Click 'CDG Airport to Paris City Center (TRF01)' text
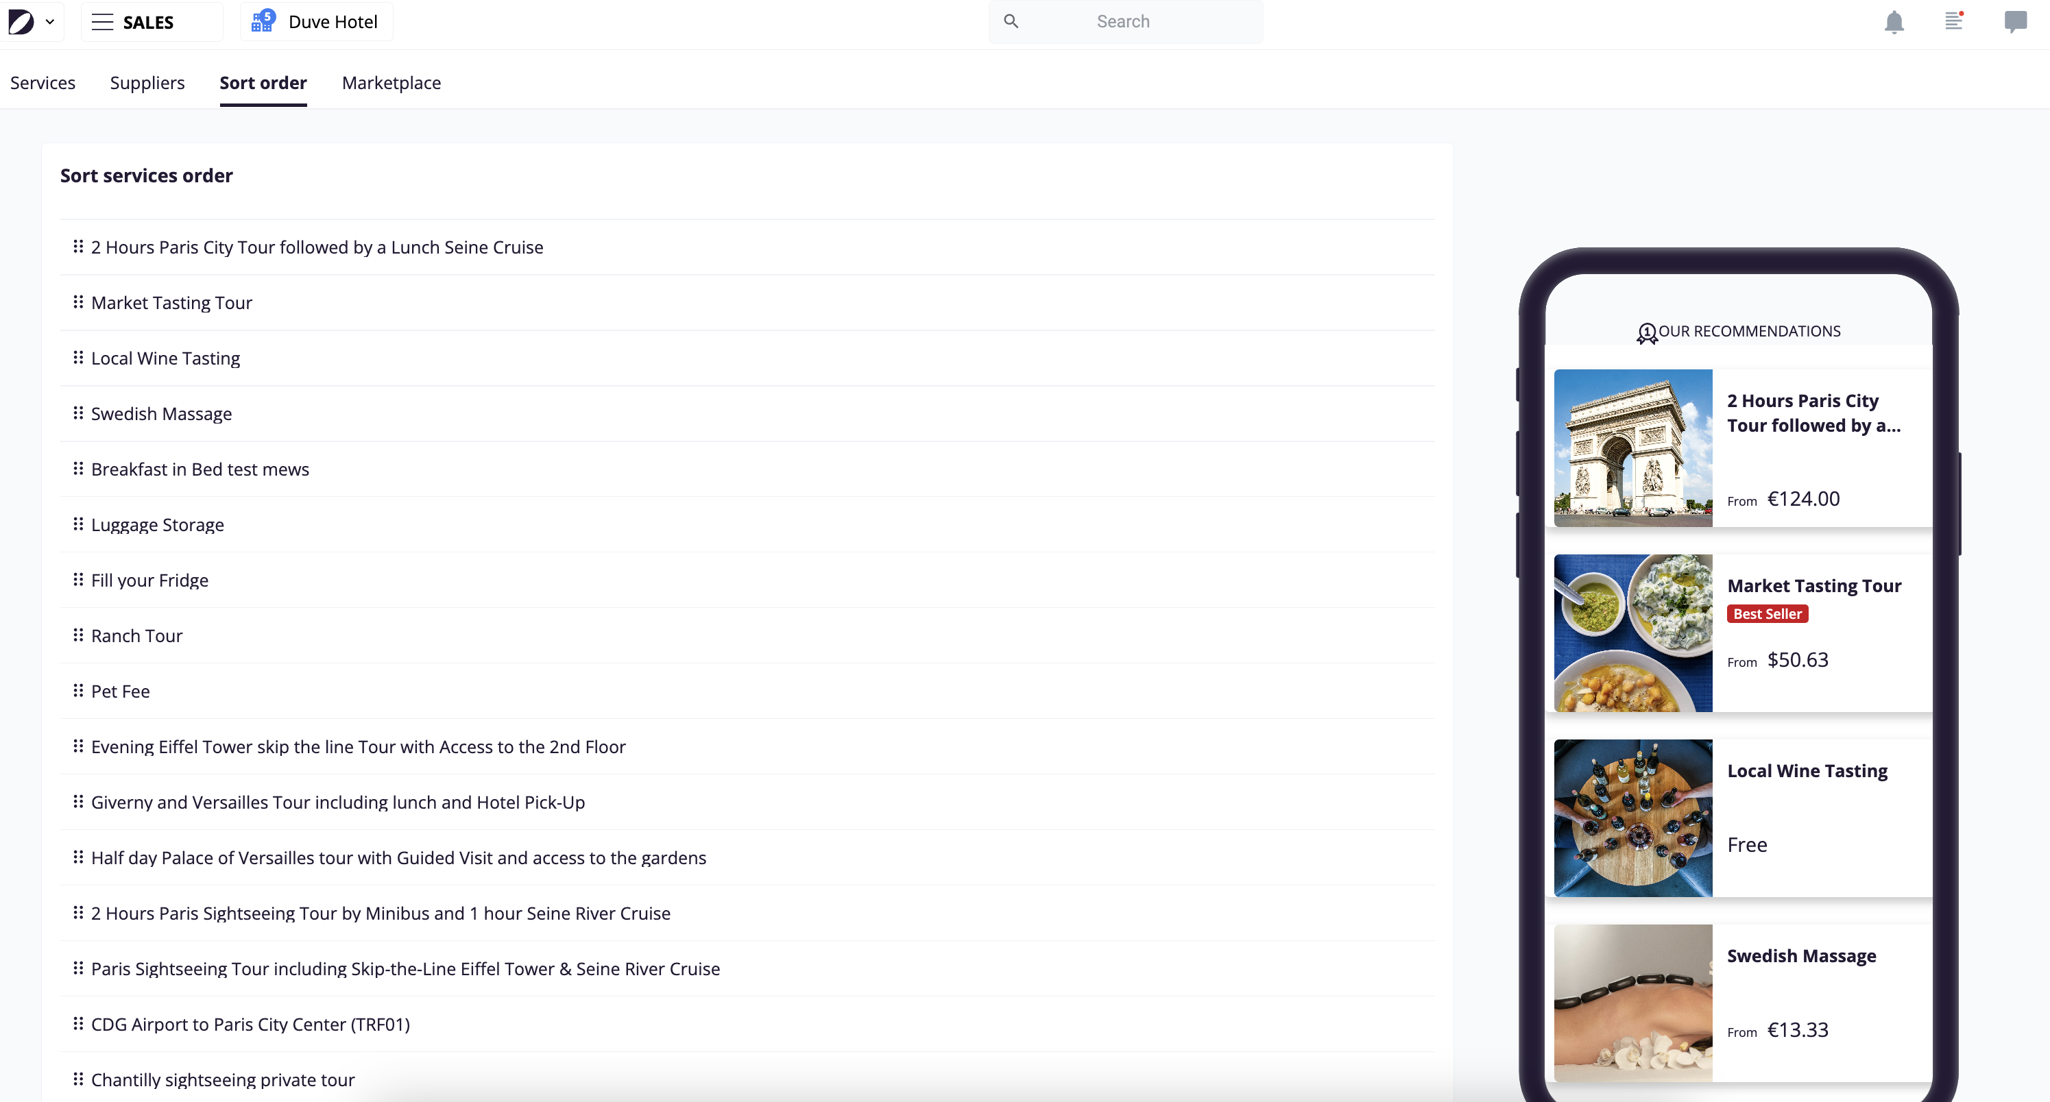The height and width of the screenshot is (1102, 2050). (251, 1025)
